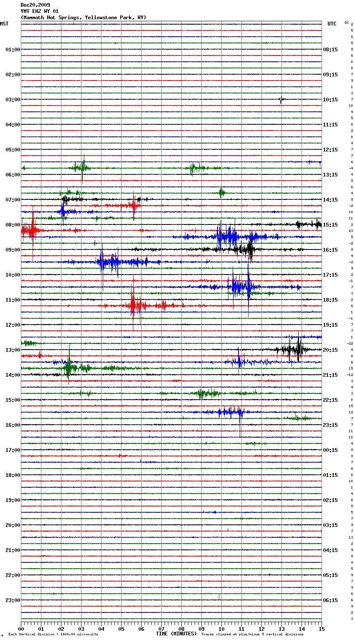Click the "DC" column header
The width and height of the screenshot is (355, 640).
(347, 23)
